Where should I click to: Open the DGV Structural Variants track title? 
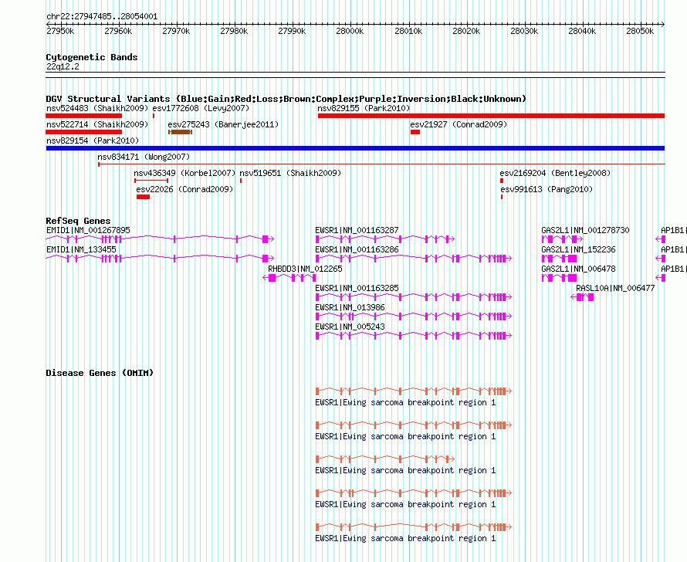(286, 99)
